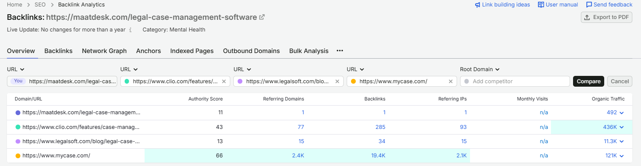Expand organic traffic 11.3K chevron
Image resolution: width=641 pixels, height=166 pixels.
[x=622, y=141]
